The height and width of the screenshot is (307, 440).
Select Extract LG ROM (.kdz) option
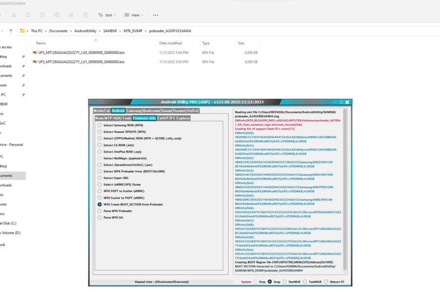tap(100, 145)
